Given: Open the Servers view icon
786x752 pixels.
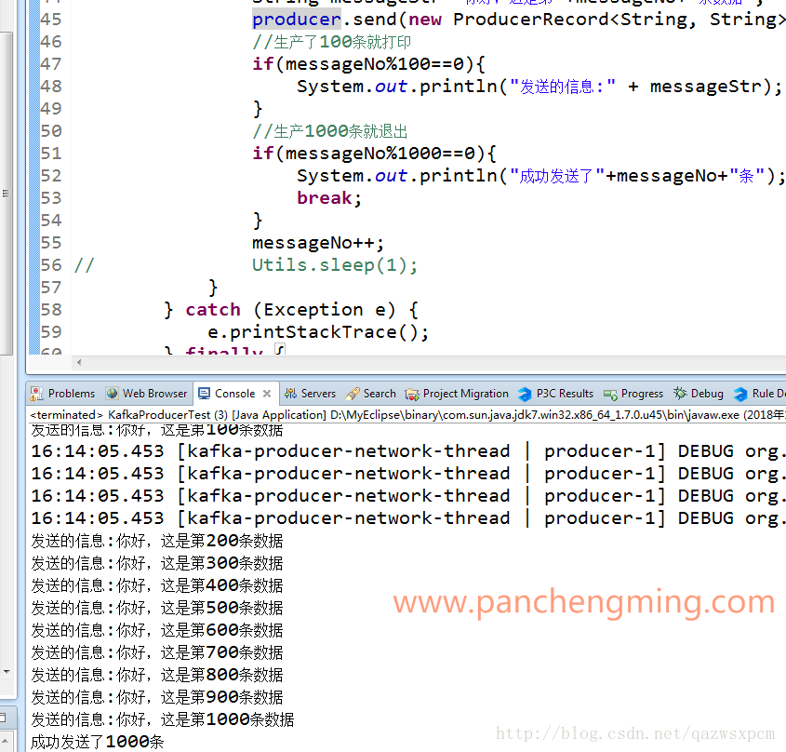Looking at the screenshot, I should (x=291, y=394).
